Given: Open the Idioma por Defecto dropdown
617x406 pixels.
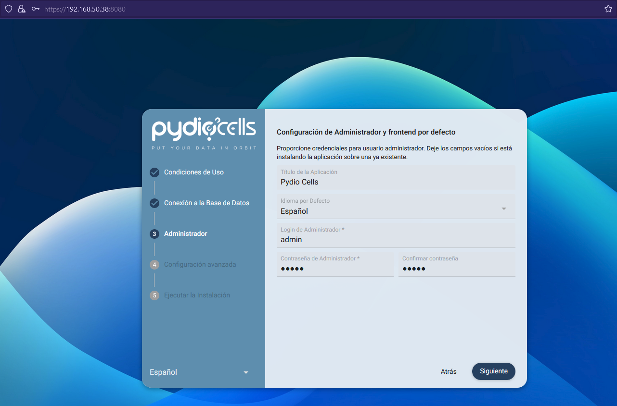Looking at the screenshot, I should 396,207.
